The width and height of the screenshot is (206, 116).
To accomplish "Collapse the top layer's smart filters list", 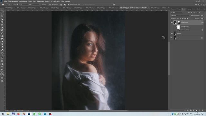I will (x=204, y=23).
